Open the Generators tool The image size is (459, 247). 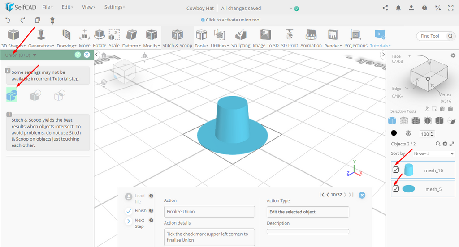[x=41, y=38]
